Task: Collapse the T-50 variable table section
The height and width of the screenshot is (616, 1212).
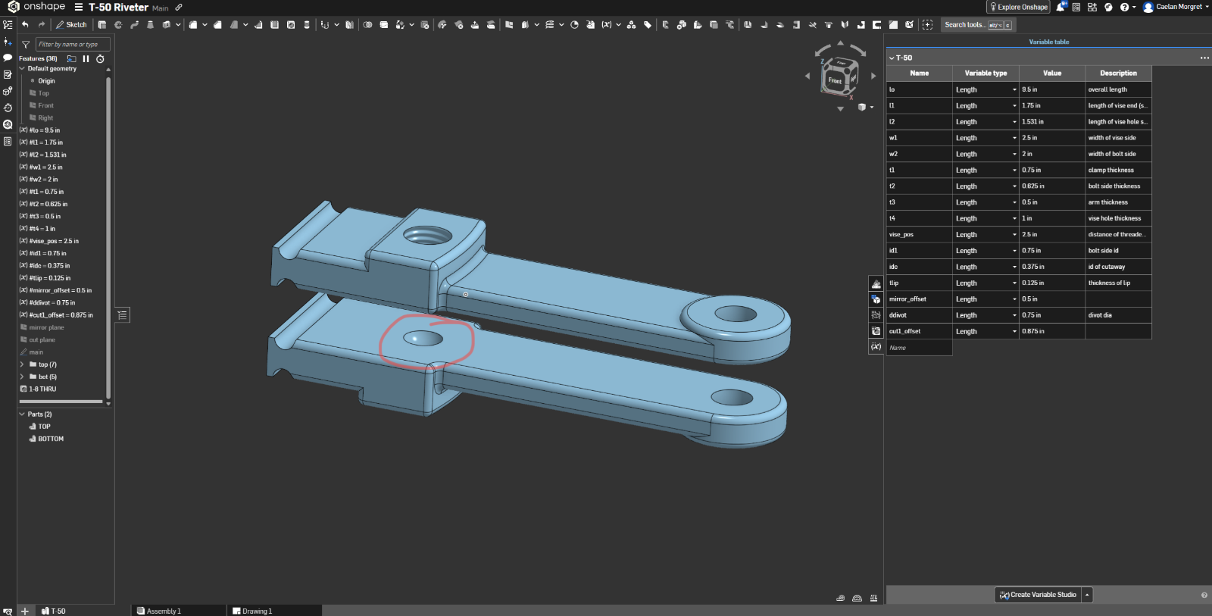Action: pyautogui.click(x=892, y=58)
